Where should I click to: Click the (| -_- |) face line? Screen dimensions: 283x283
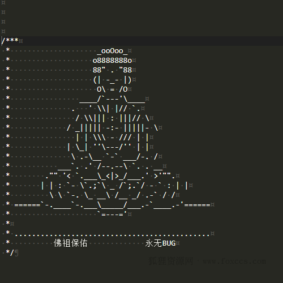coord(112,80)
